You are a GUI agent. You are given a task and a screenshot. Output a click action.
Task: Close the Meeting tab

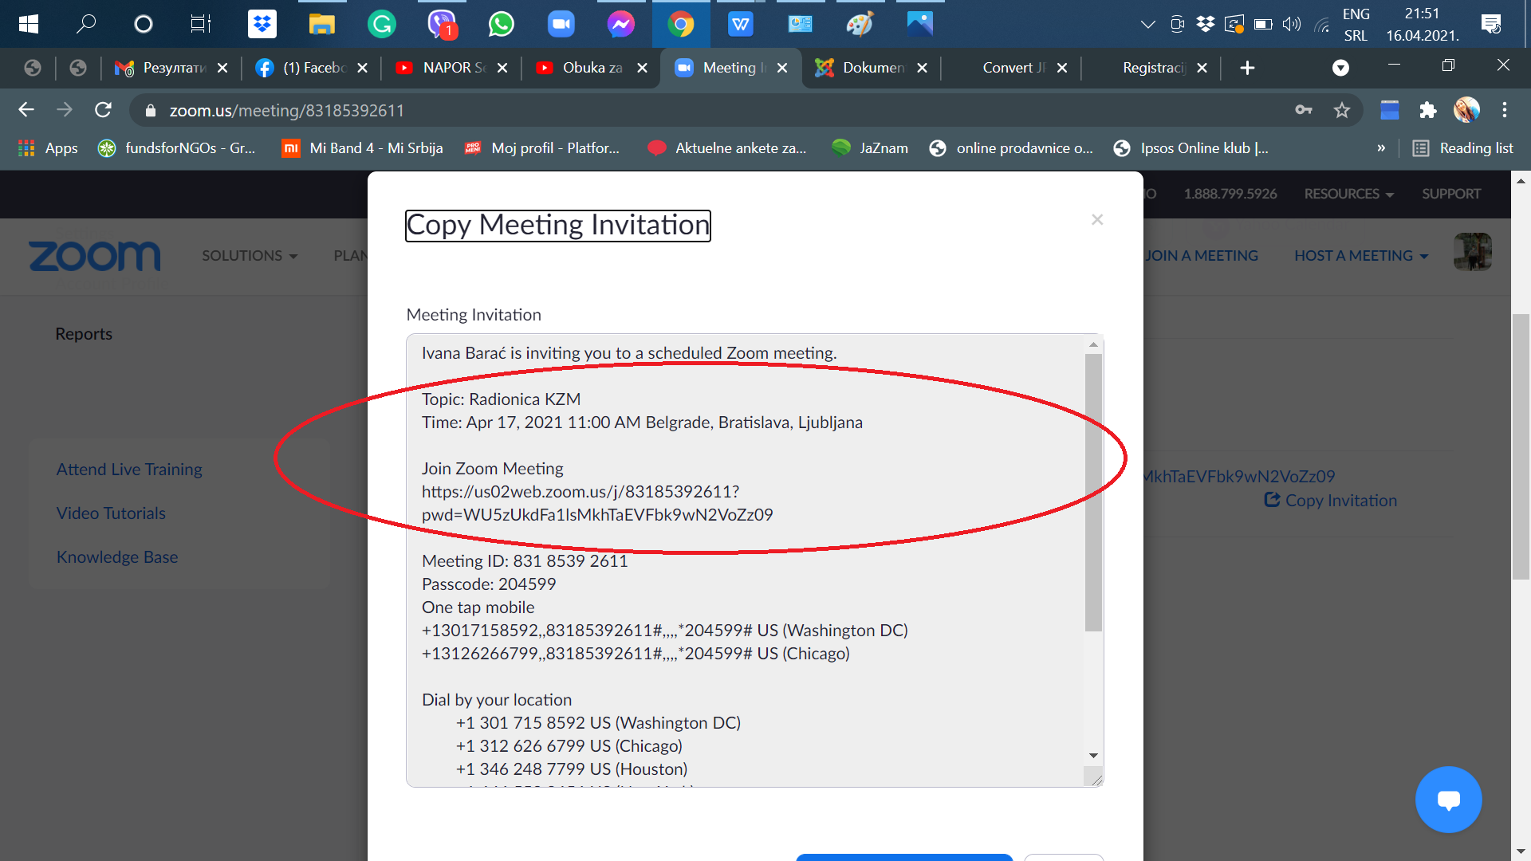tap(782, 68)
